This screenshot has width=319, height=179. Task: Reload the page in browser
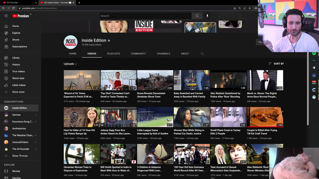tap(13, 8)
